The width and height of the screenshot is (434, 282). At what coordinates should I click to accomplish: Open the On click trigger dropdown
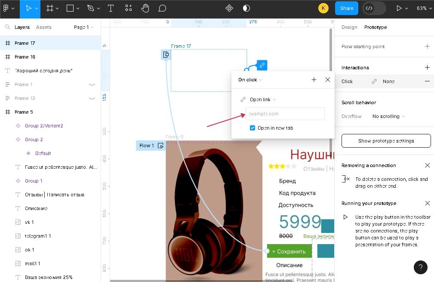[250, 80]
